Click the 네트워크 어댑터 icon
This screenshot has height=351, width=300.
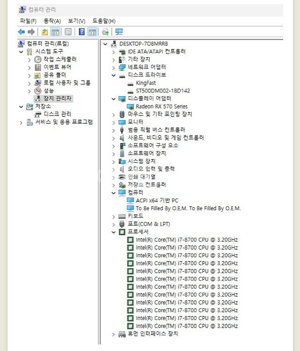[122, 68]
